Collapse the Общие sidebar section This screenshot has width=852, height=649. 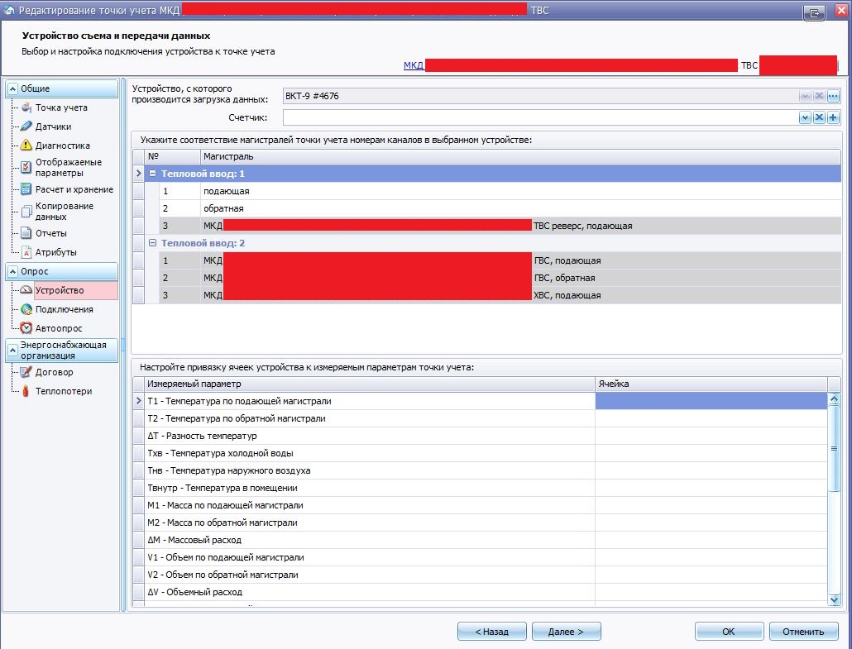click(x=13, y=88)
